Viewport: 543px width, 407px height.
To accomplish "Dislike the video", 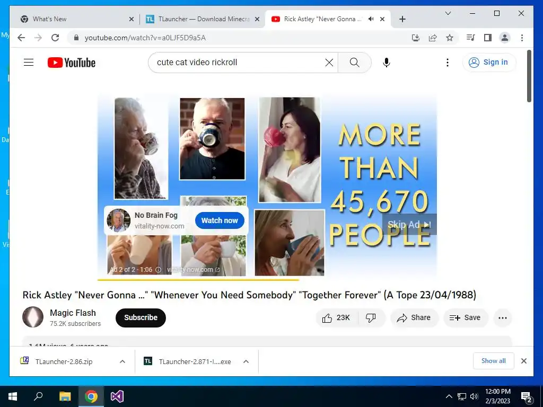I will [x=371, y=318].
